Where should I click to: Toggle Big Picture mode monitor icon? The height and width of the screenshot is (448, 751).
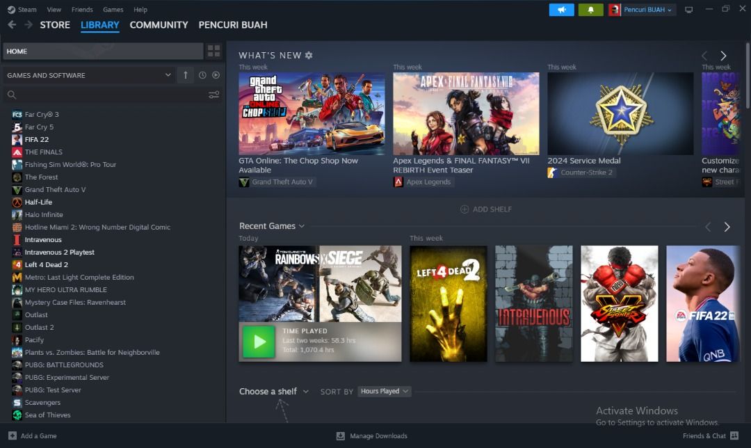(x=688, y=10)
